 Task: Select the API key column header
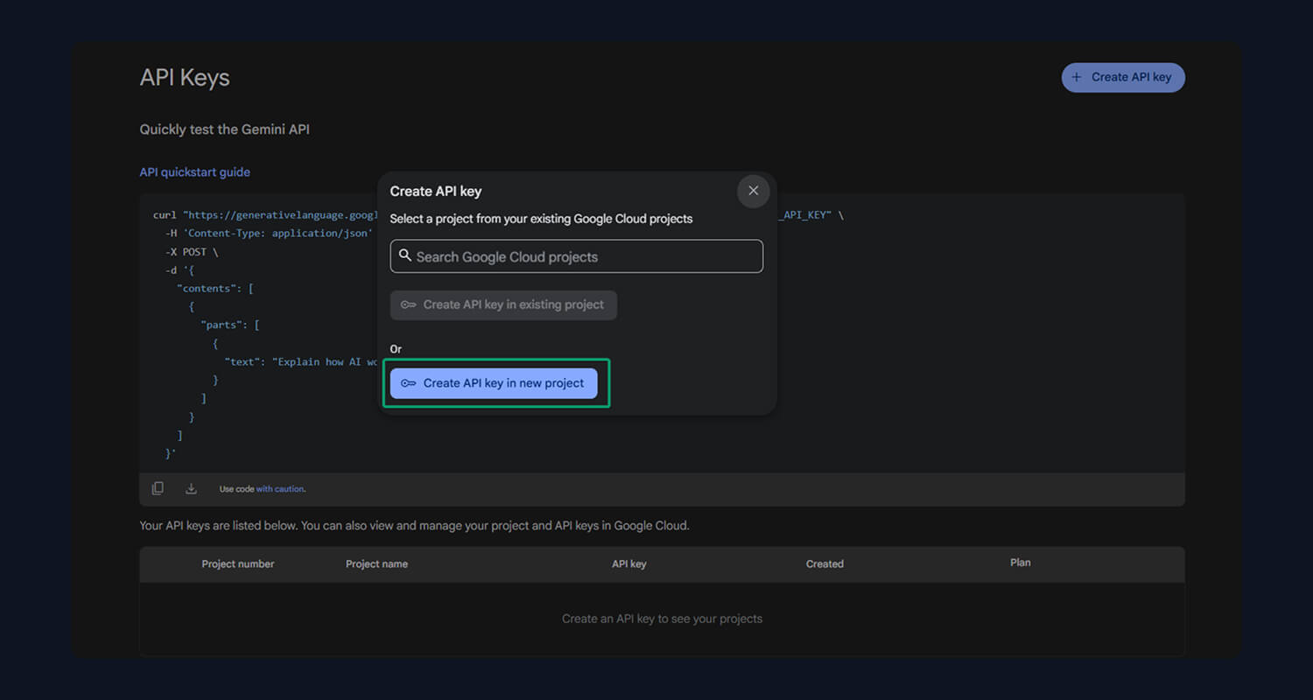tap(628, 564)
